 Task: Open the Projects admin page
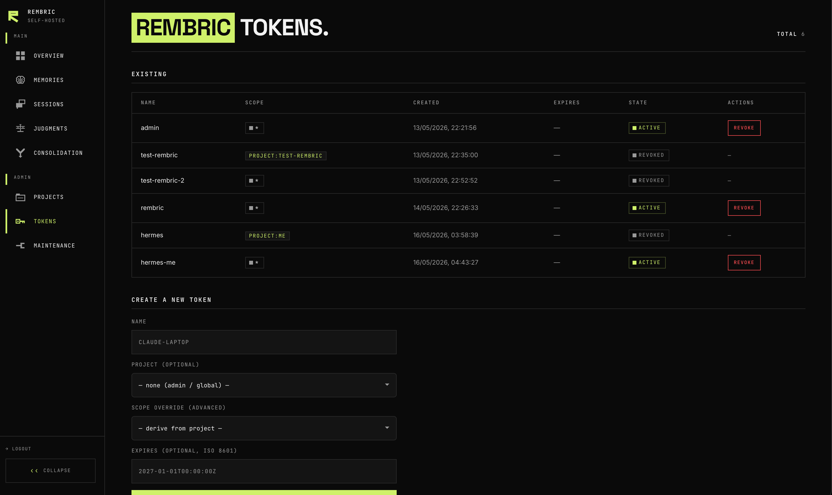[x=49, y=197]
